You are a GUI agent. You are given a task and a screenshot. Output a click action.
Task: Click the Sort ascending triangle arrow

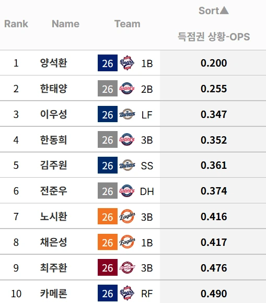click(224, 10)
